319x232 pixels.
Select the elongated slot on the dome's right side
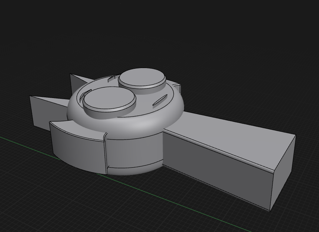pyautogui.click(x=160, y=101)
